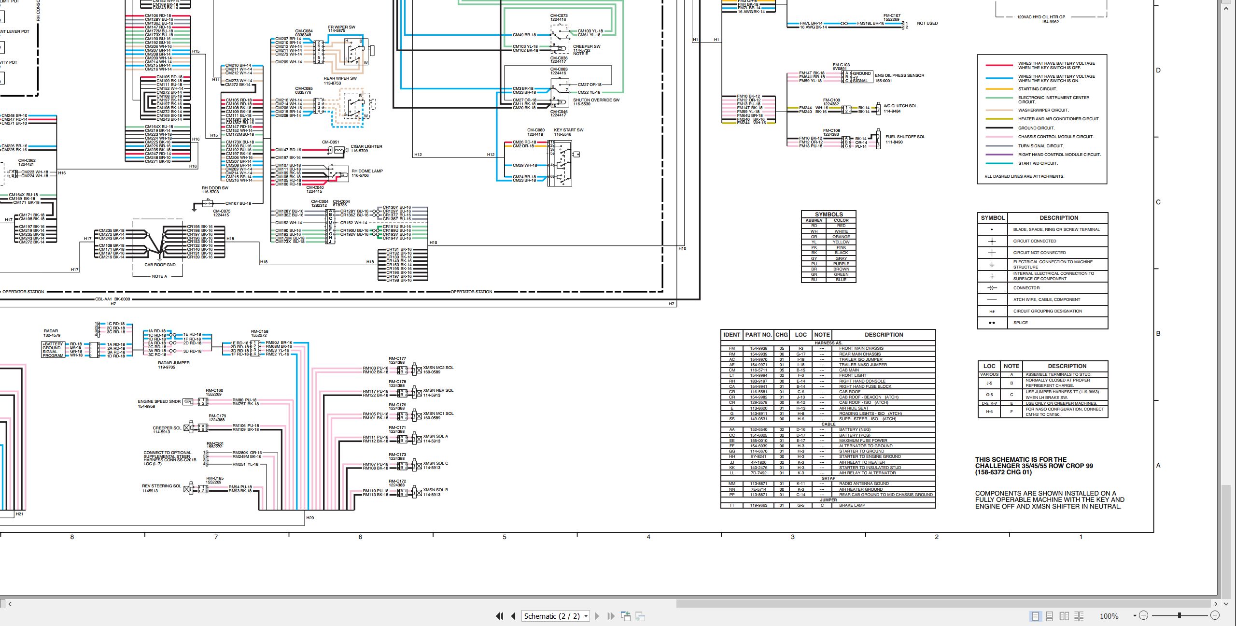Viewport: 1236px width, 626px height.
Task: Click the BATTERY (NEG) cable row
Action: [828, 429]
